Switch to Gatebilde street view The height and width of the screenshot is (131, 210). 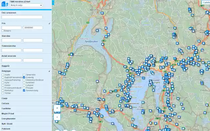click(x=206, y=2)
